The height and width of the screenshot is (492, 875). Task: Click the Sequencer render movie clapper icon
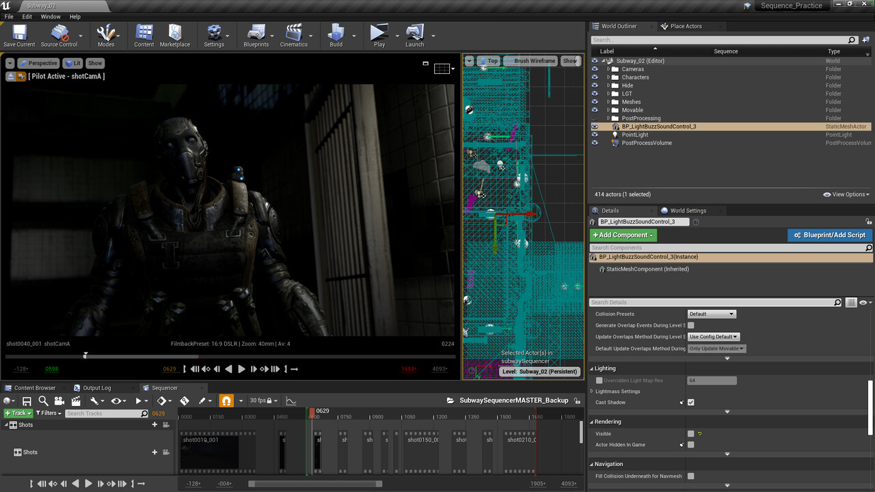pos(76,401)
